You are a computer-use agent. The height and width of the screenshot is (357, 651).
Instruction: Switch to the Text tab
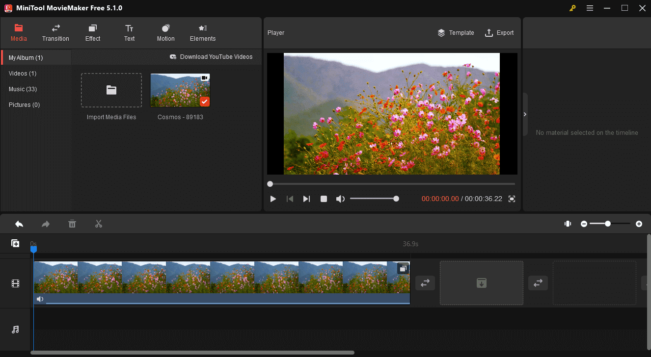[x=129, y=32]
